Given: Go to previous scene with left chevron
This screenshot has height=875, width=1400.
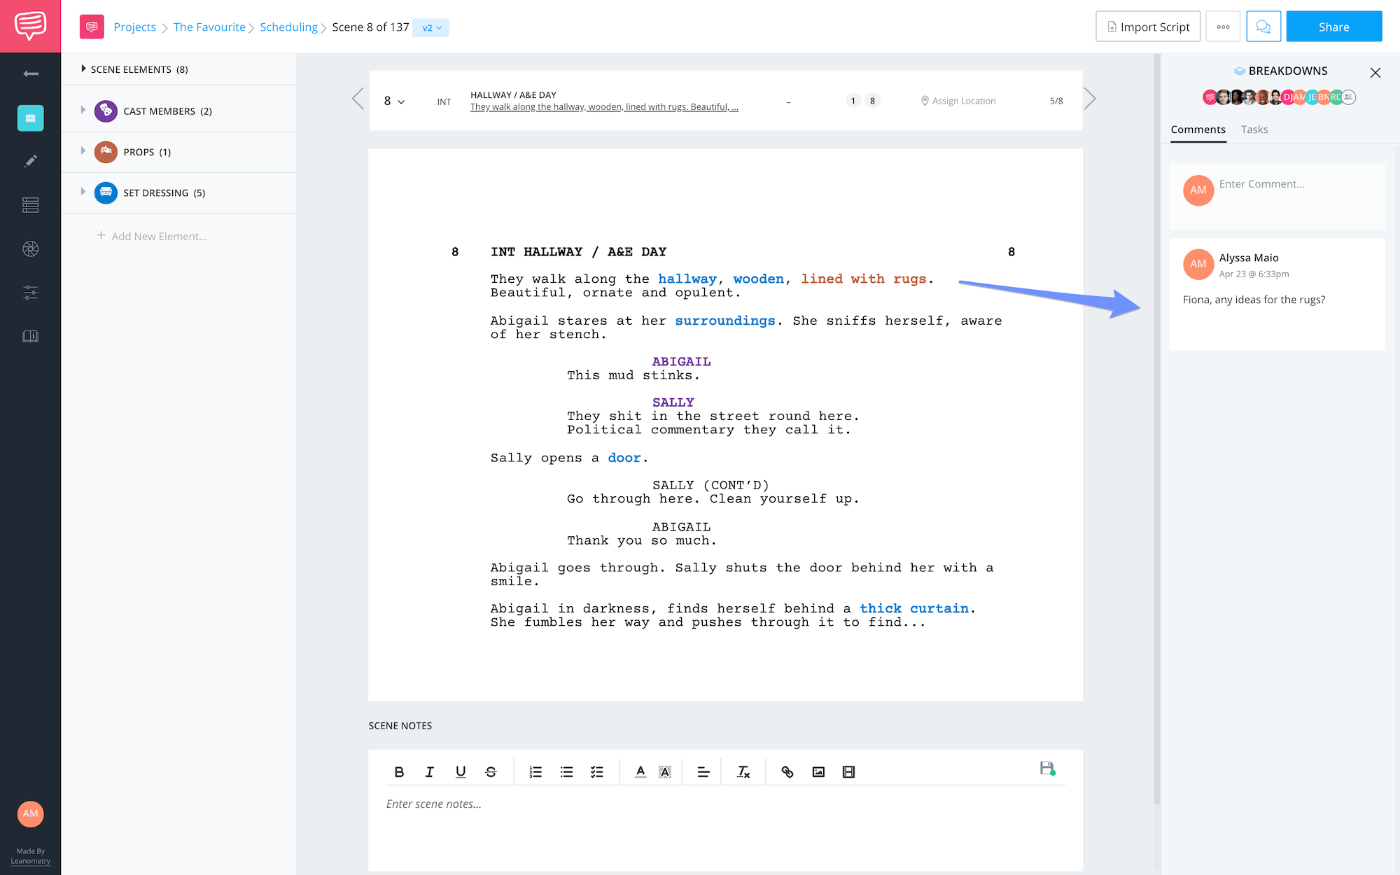Looking at the screenshot, I should (358, 99).
